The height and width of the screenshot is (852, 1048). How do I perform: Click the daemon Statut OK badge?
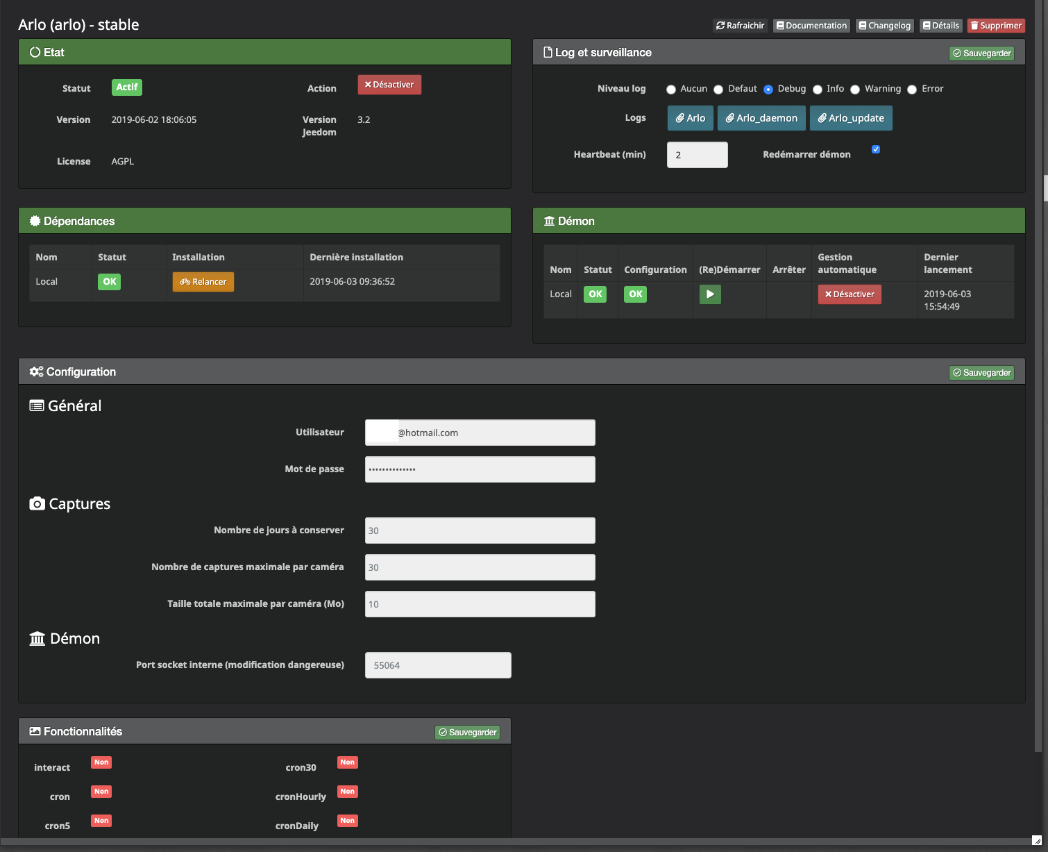(595, 294)
